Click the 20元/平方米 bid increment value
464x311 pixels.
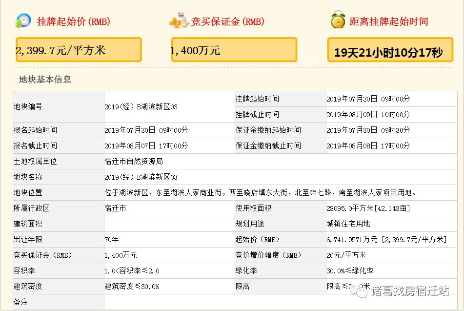click(x=346, y=255)
